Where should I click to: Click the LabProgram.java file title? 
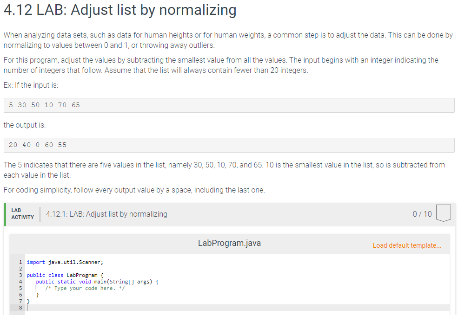[x=229, y=243]
